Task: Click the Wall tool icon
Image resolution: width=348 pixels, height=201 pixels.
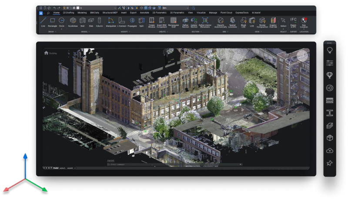Action: click(x=82, y=21)
